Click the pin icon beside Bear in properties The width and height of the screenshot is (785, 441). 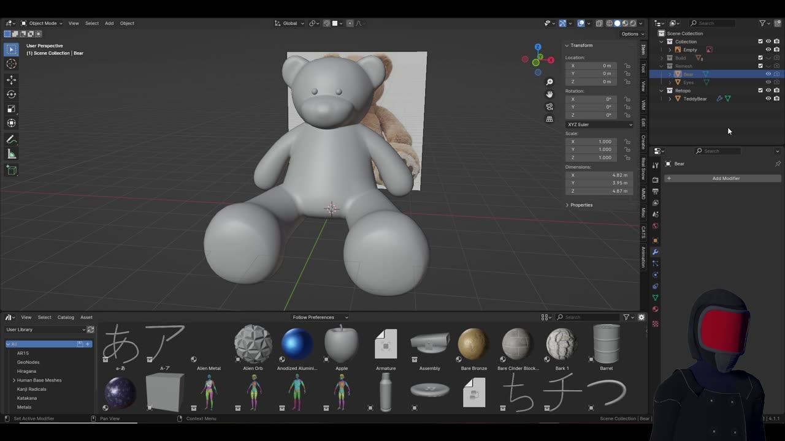(x=778, y=164)
